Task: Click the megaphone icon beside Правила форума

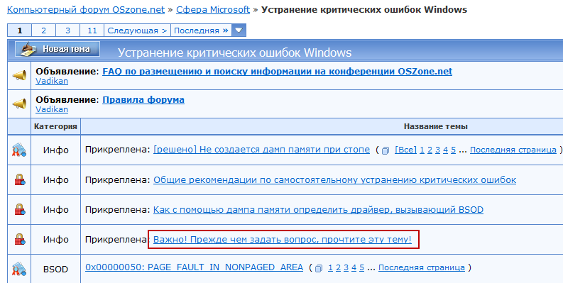Action: point(19,104)
